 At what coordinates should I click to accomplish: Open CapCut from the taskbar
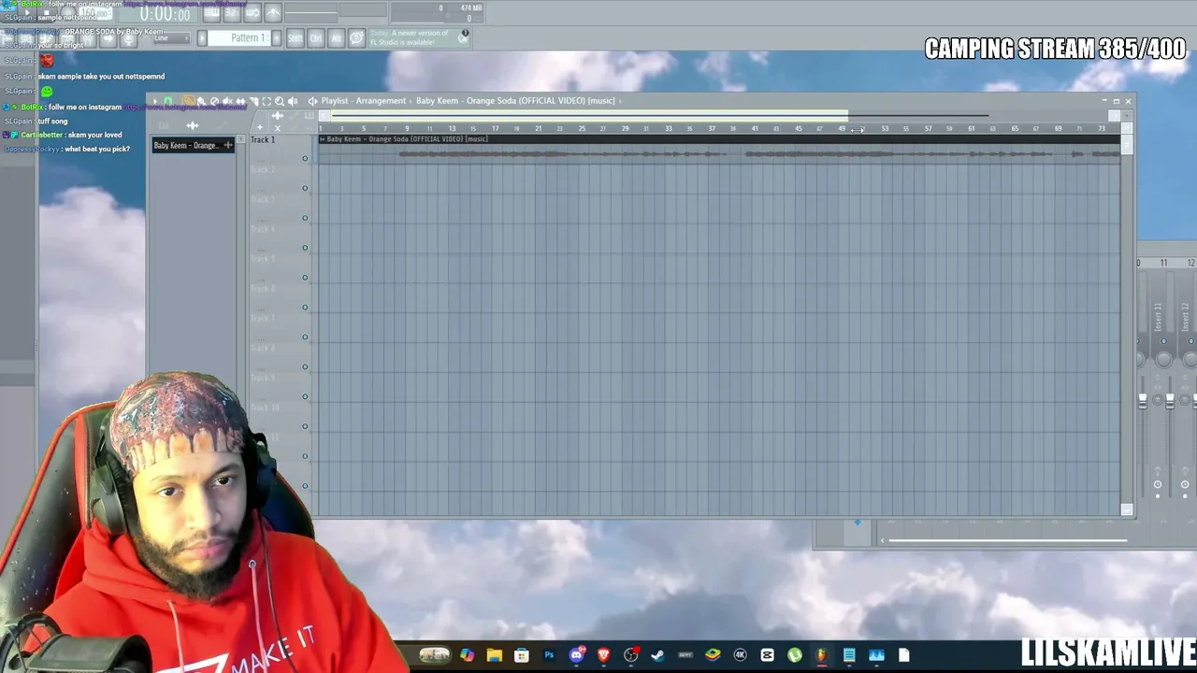(768, 655)
